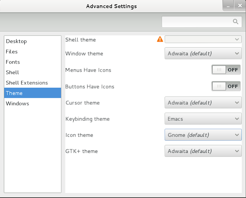Minimize the Advanced Settings window

[228, 6]
